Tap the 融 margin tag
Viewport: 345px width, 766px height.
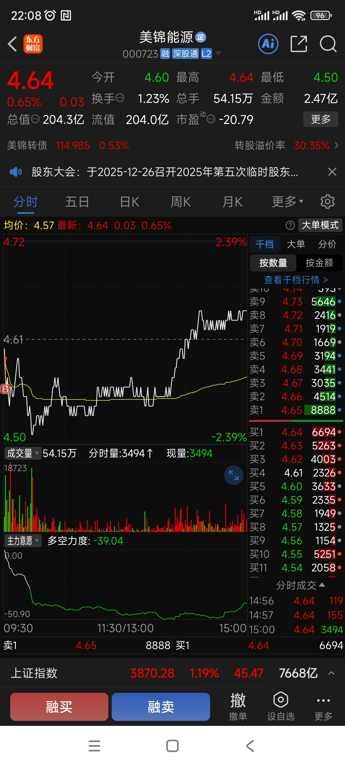[165, 54]
